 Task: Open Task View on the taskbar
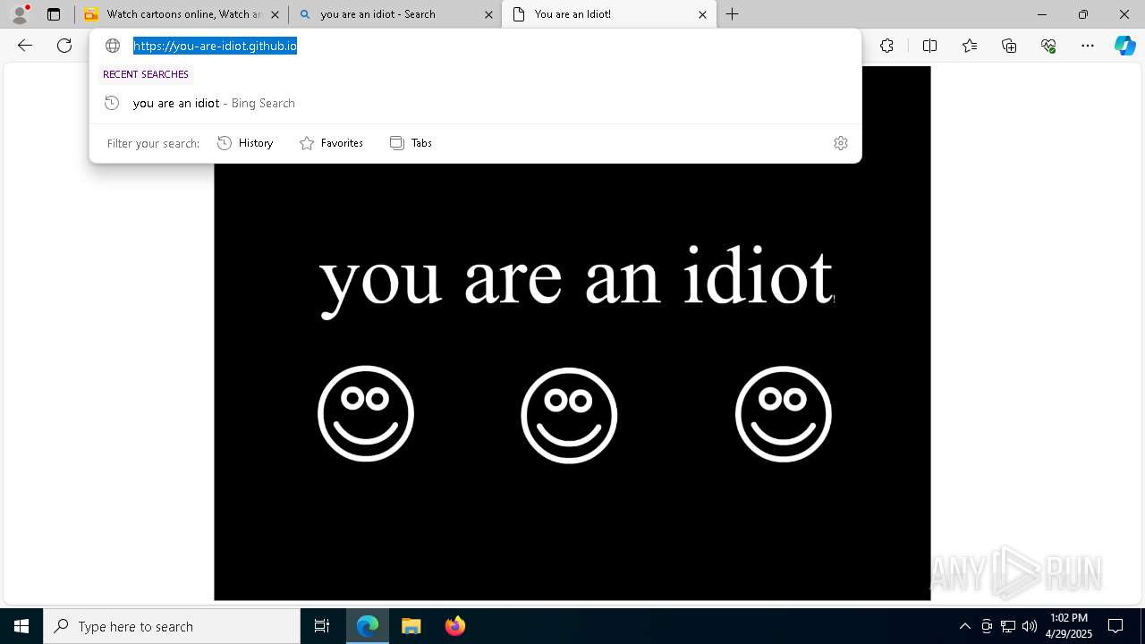[x=322, y=626]
